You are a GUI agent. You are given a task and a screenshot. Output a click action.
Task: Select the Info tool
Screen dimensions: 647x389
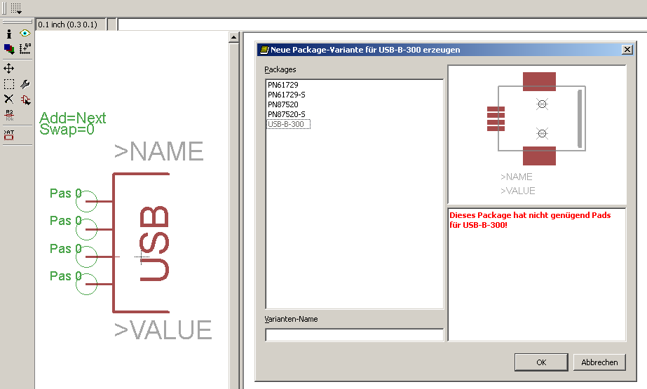pos(9,34)
